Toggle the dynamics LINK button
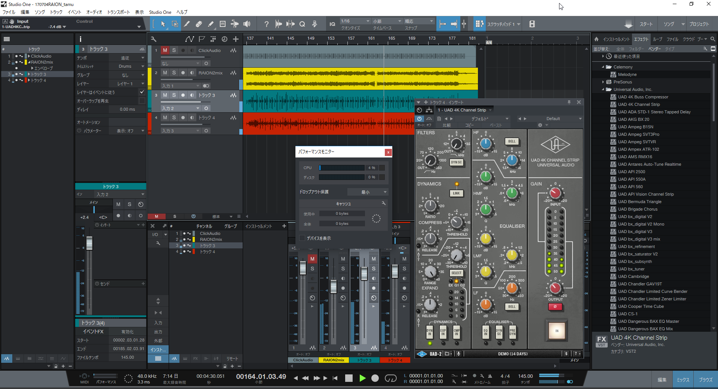 [x=456, y=193]
